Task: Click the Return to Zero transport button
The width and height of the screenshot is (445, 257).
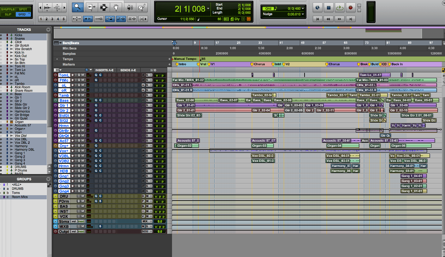Action: (x=317, y=19)
